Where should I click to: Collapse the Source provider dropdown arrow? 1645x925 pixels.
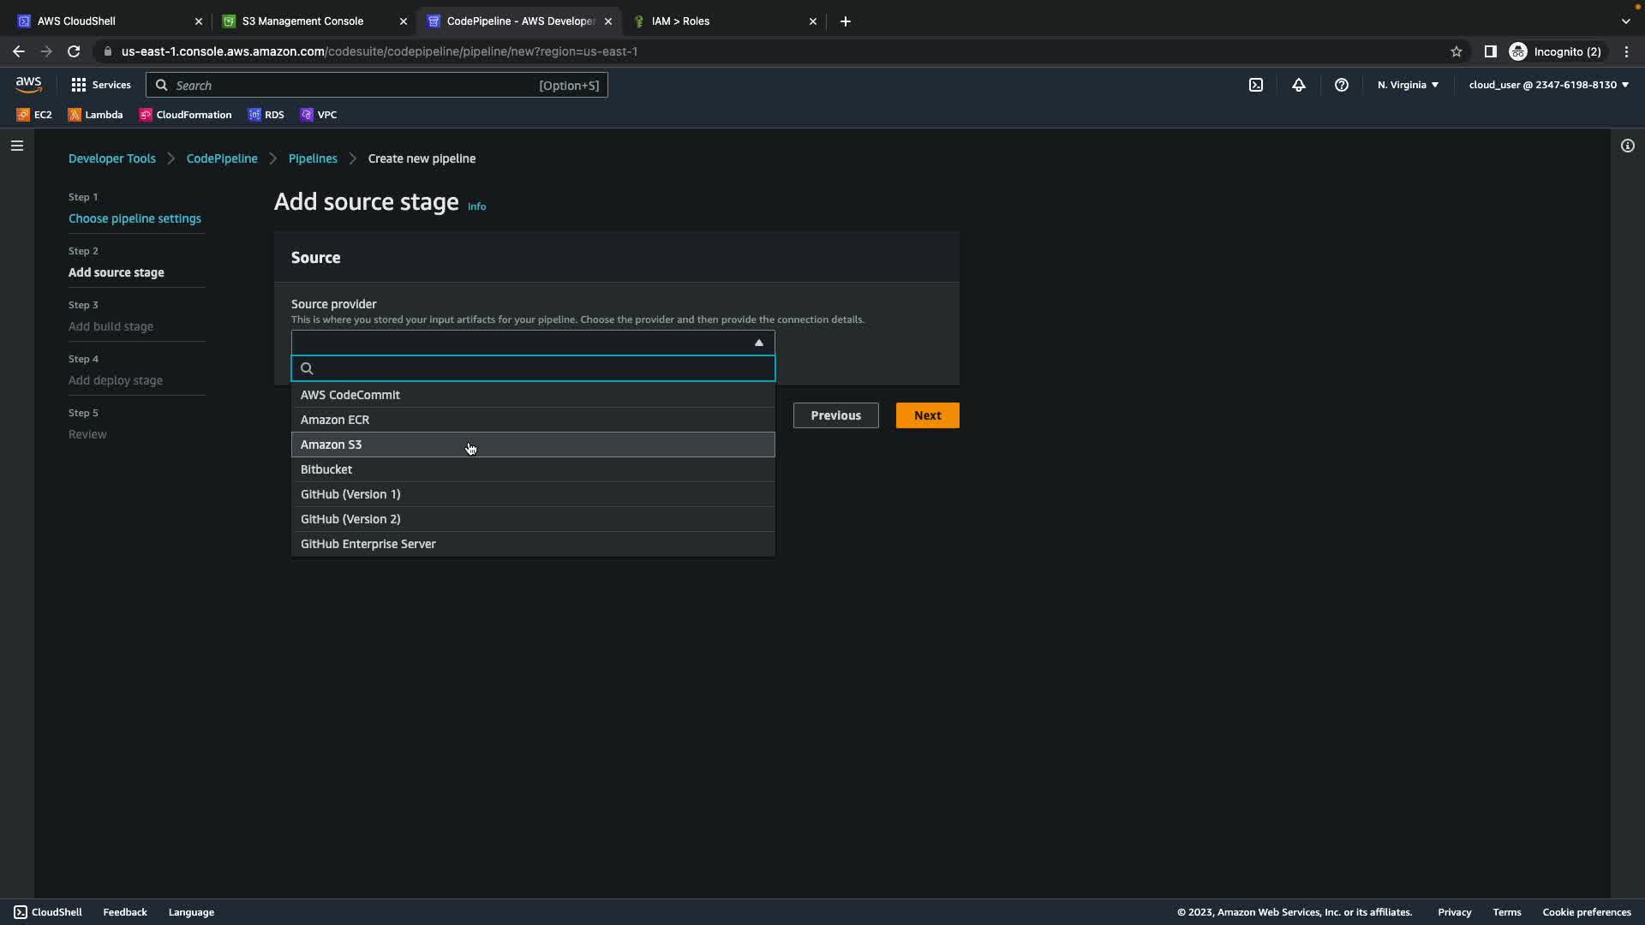[758, 343]
